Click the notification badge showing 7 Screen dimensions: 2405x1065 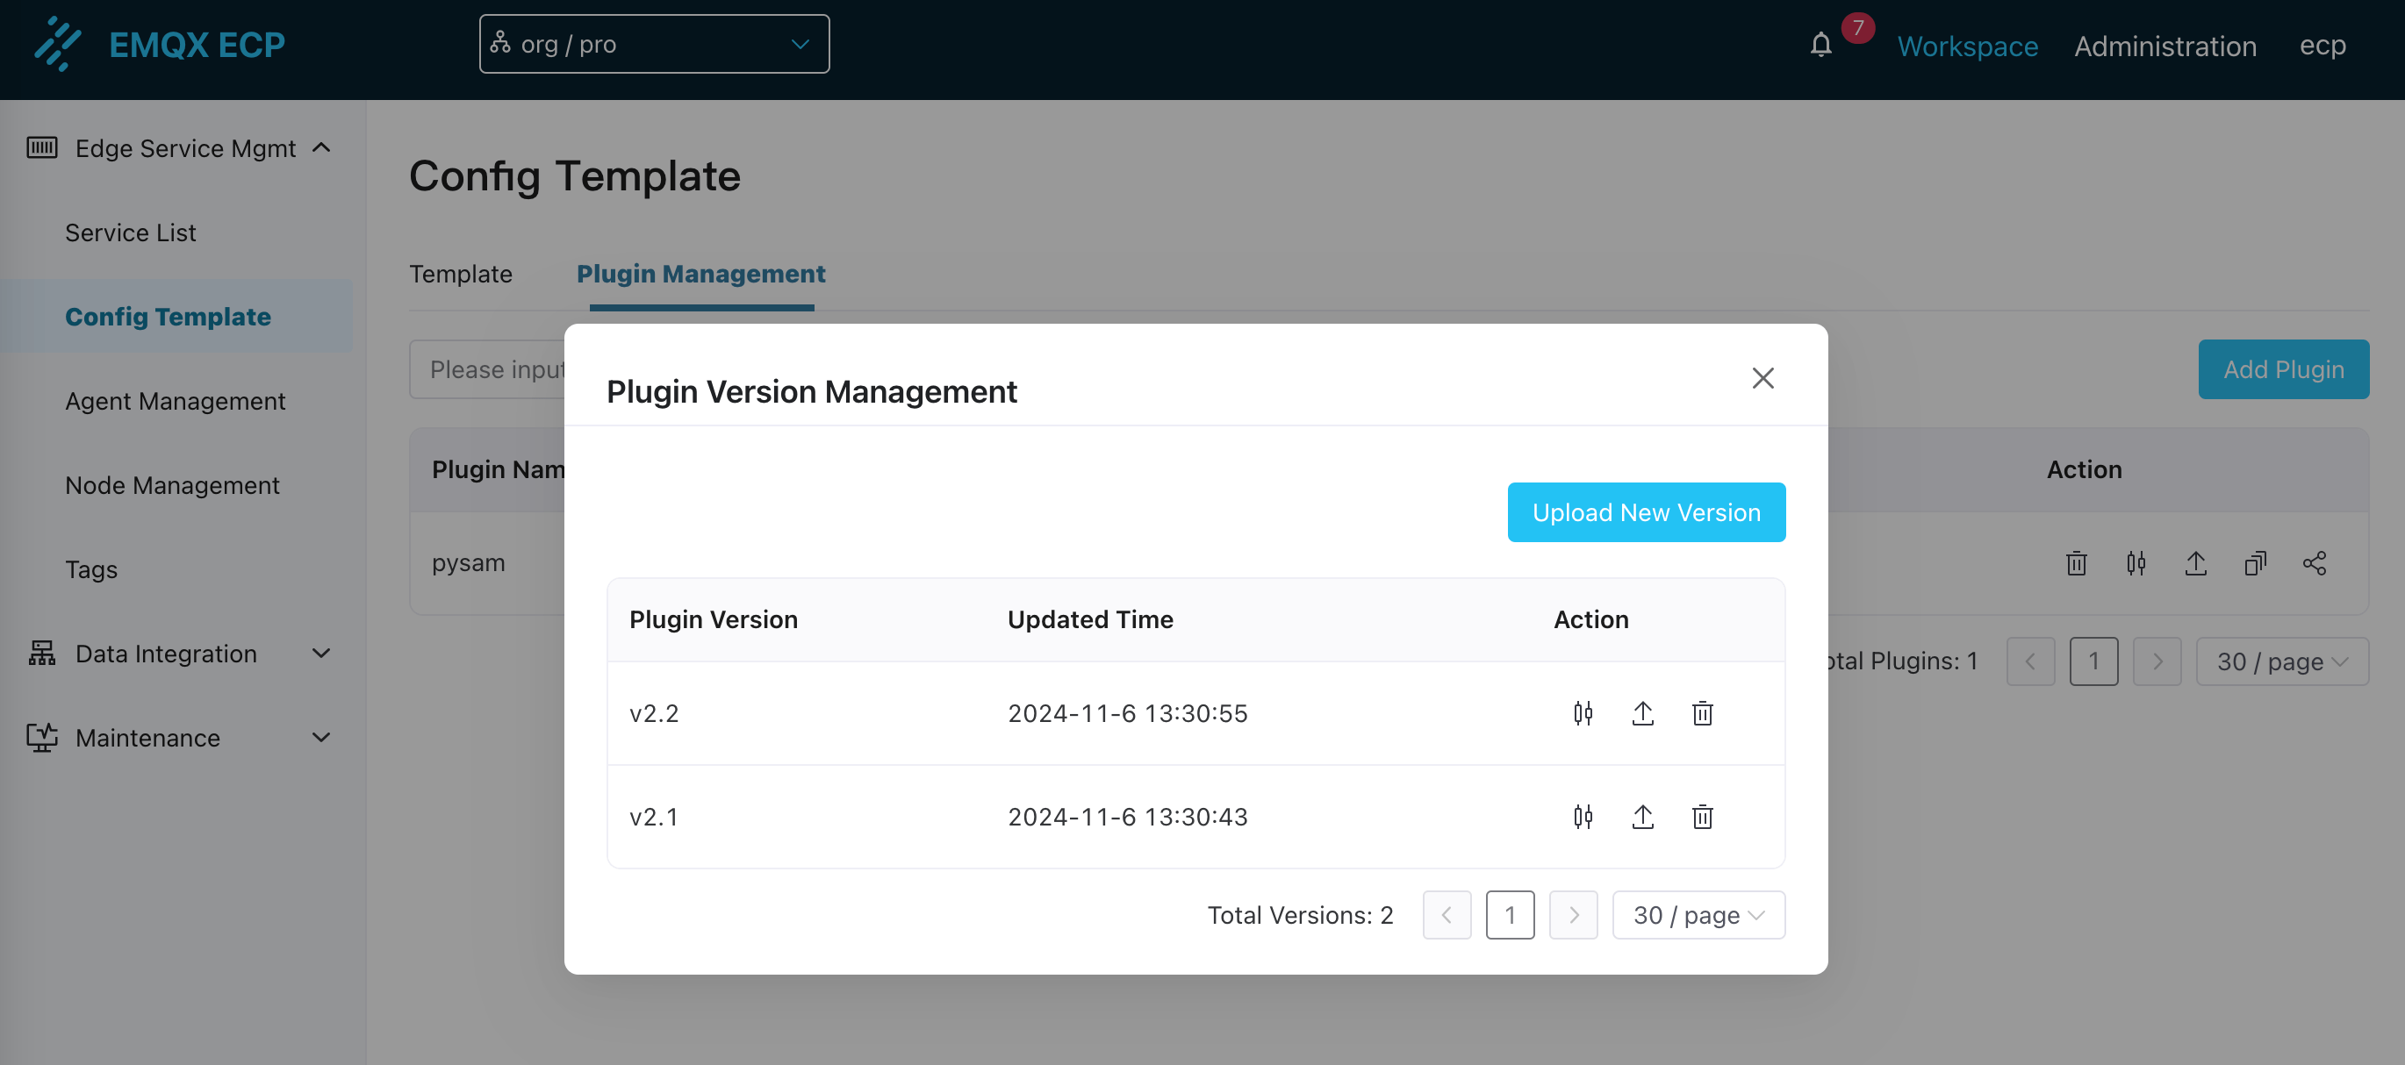pos(1858,27)
